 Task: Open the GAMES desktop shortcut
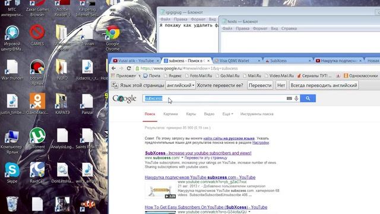[37, 35]
